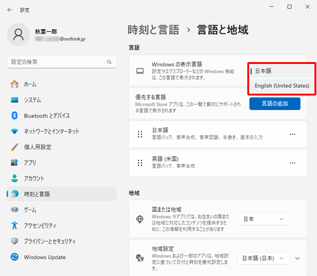Click the 優先する言語 heading text

click(150, 97)
